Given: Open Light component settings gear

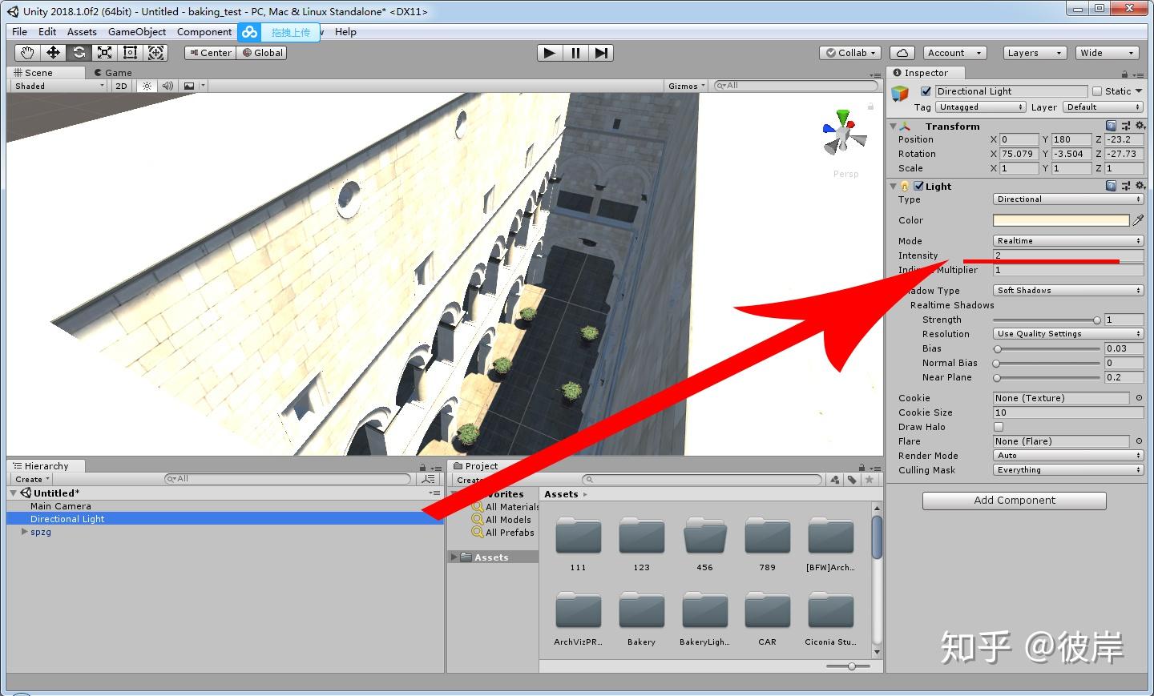Looking at the screenshot, I should click(x=1140, y=186).
